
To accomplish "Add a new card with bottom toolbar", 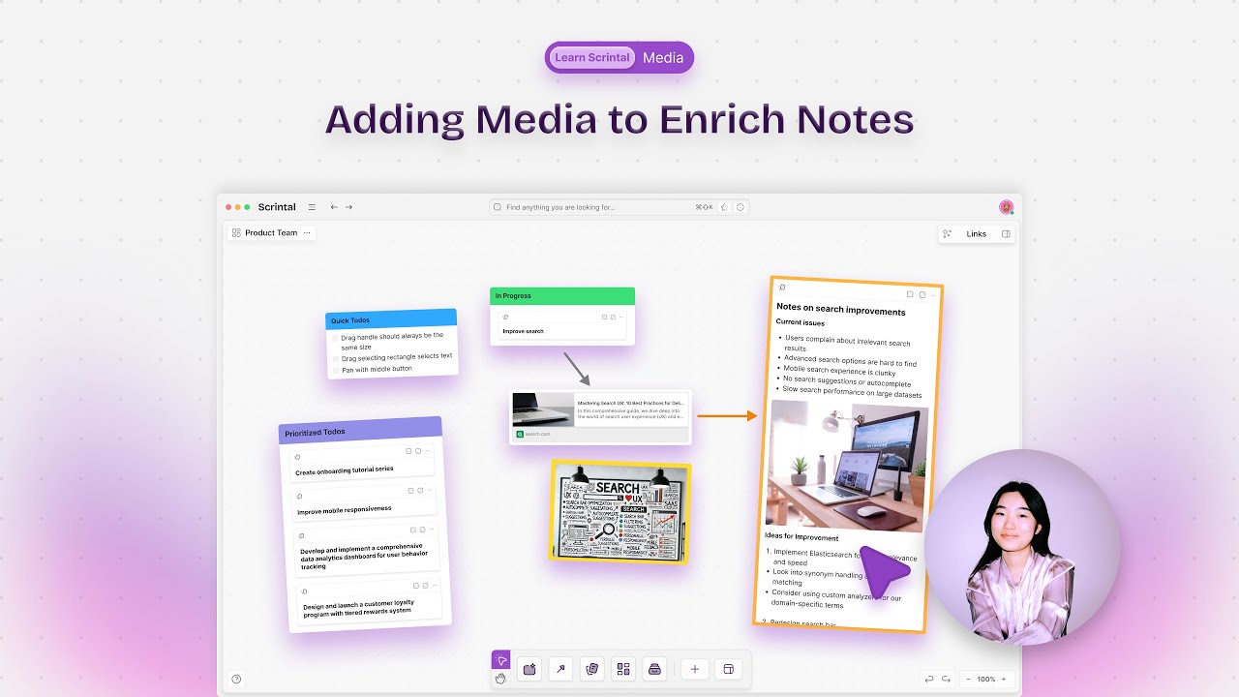I will [529, 669].
